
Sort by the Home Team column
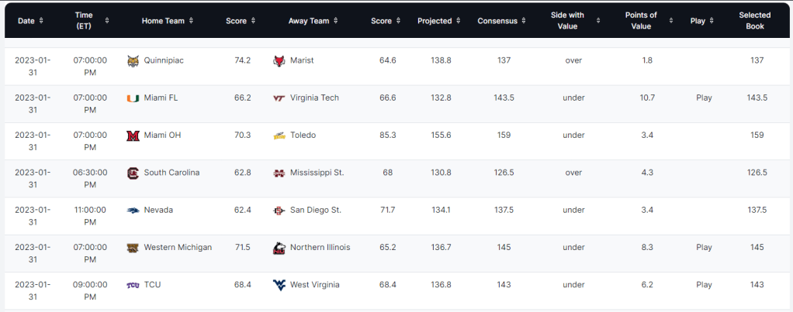pos(168,21)
